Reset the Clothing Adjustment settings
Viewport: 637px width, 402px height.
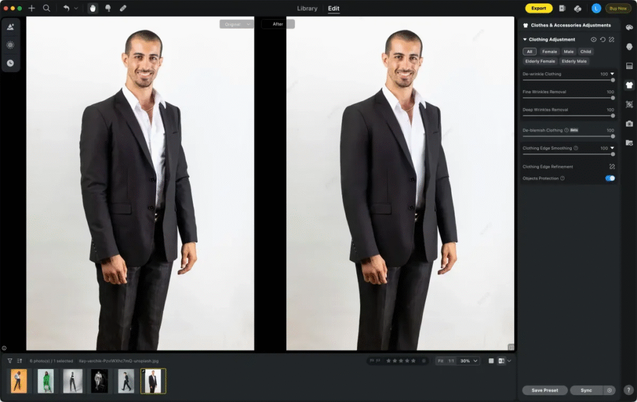[x=602, y=40]
